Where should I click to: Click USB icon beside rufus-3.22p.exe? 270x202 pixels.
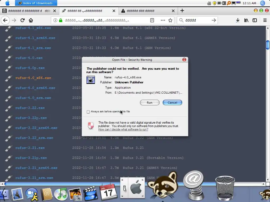pos(9,118)
